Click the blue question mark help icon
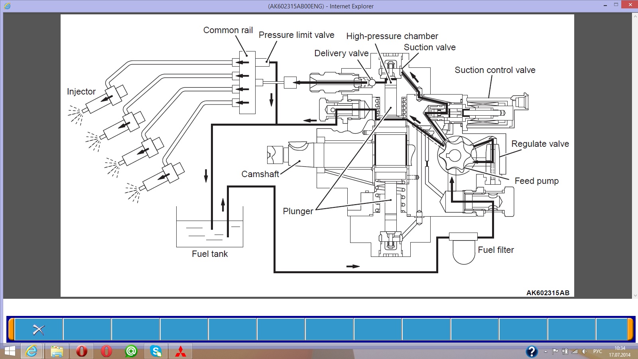 coord(532,351)
